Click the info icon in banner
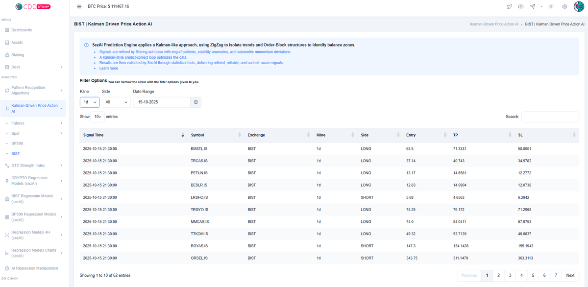The image size is (588, 287). [87, 45]
